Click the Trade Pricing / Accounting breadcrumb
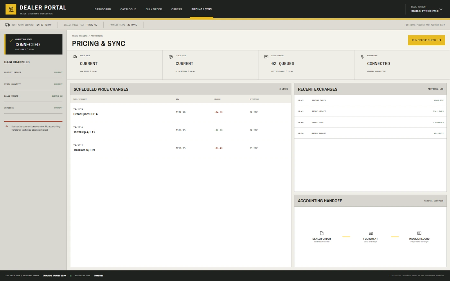 coord(87,36)
